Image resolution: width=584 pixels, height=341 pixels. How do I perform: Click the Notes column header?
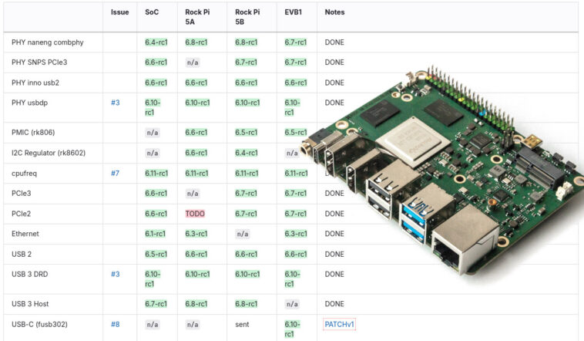pos(335,12)
